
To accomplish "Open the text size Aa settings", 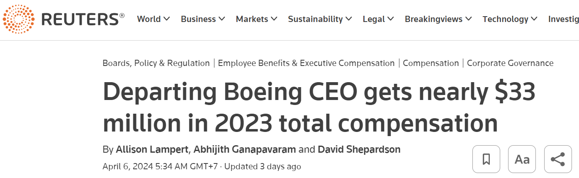I will click(522, 159).
